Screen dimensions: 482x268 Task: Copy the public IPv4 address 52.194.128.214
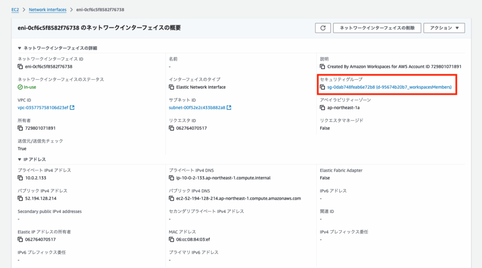20,199
